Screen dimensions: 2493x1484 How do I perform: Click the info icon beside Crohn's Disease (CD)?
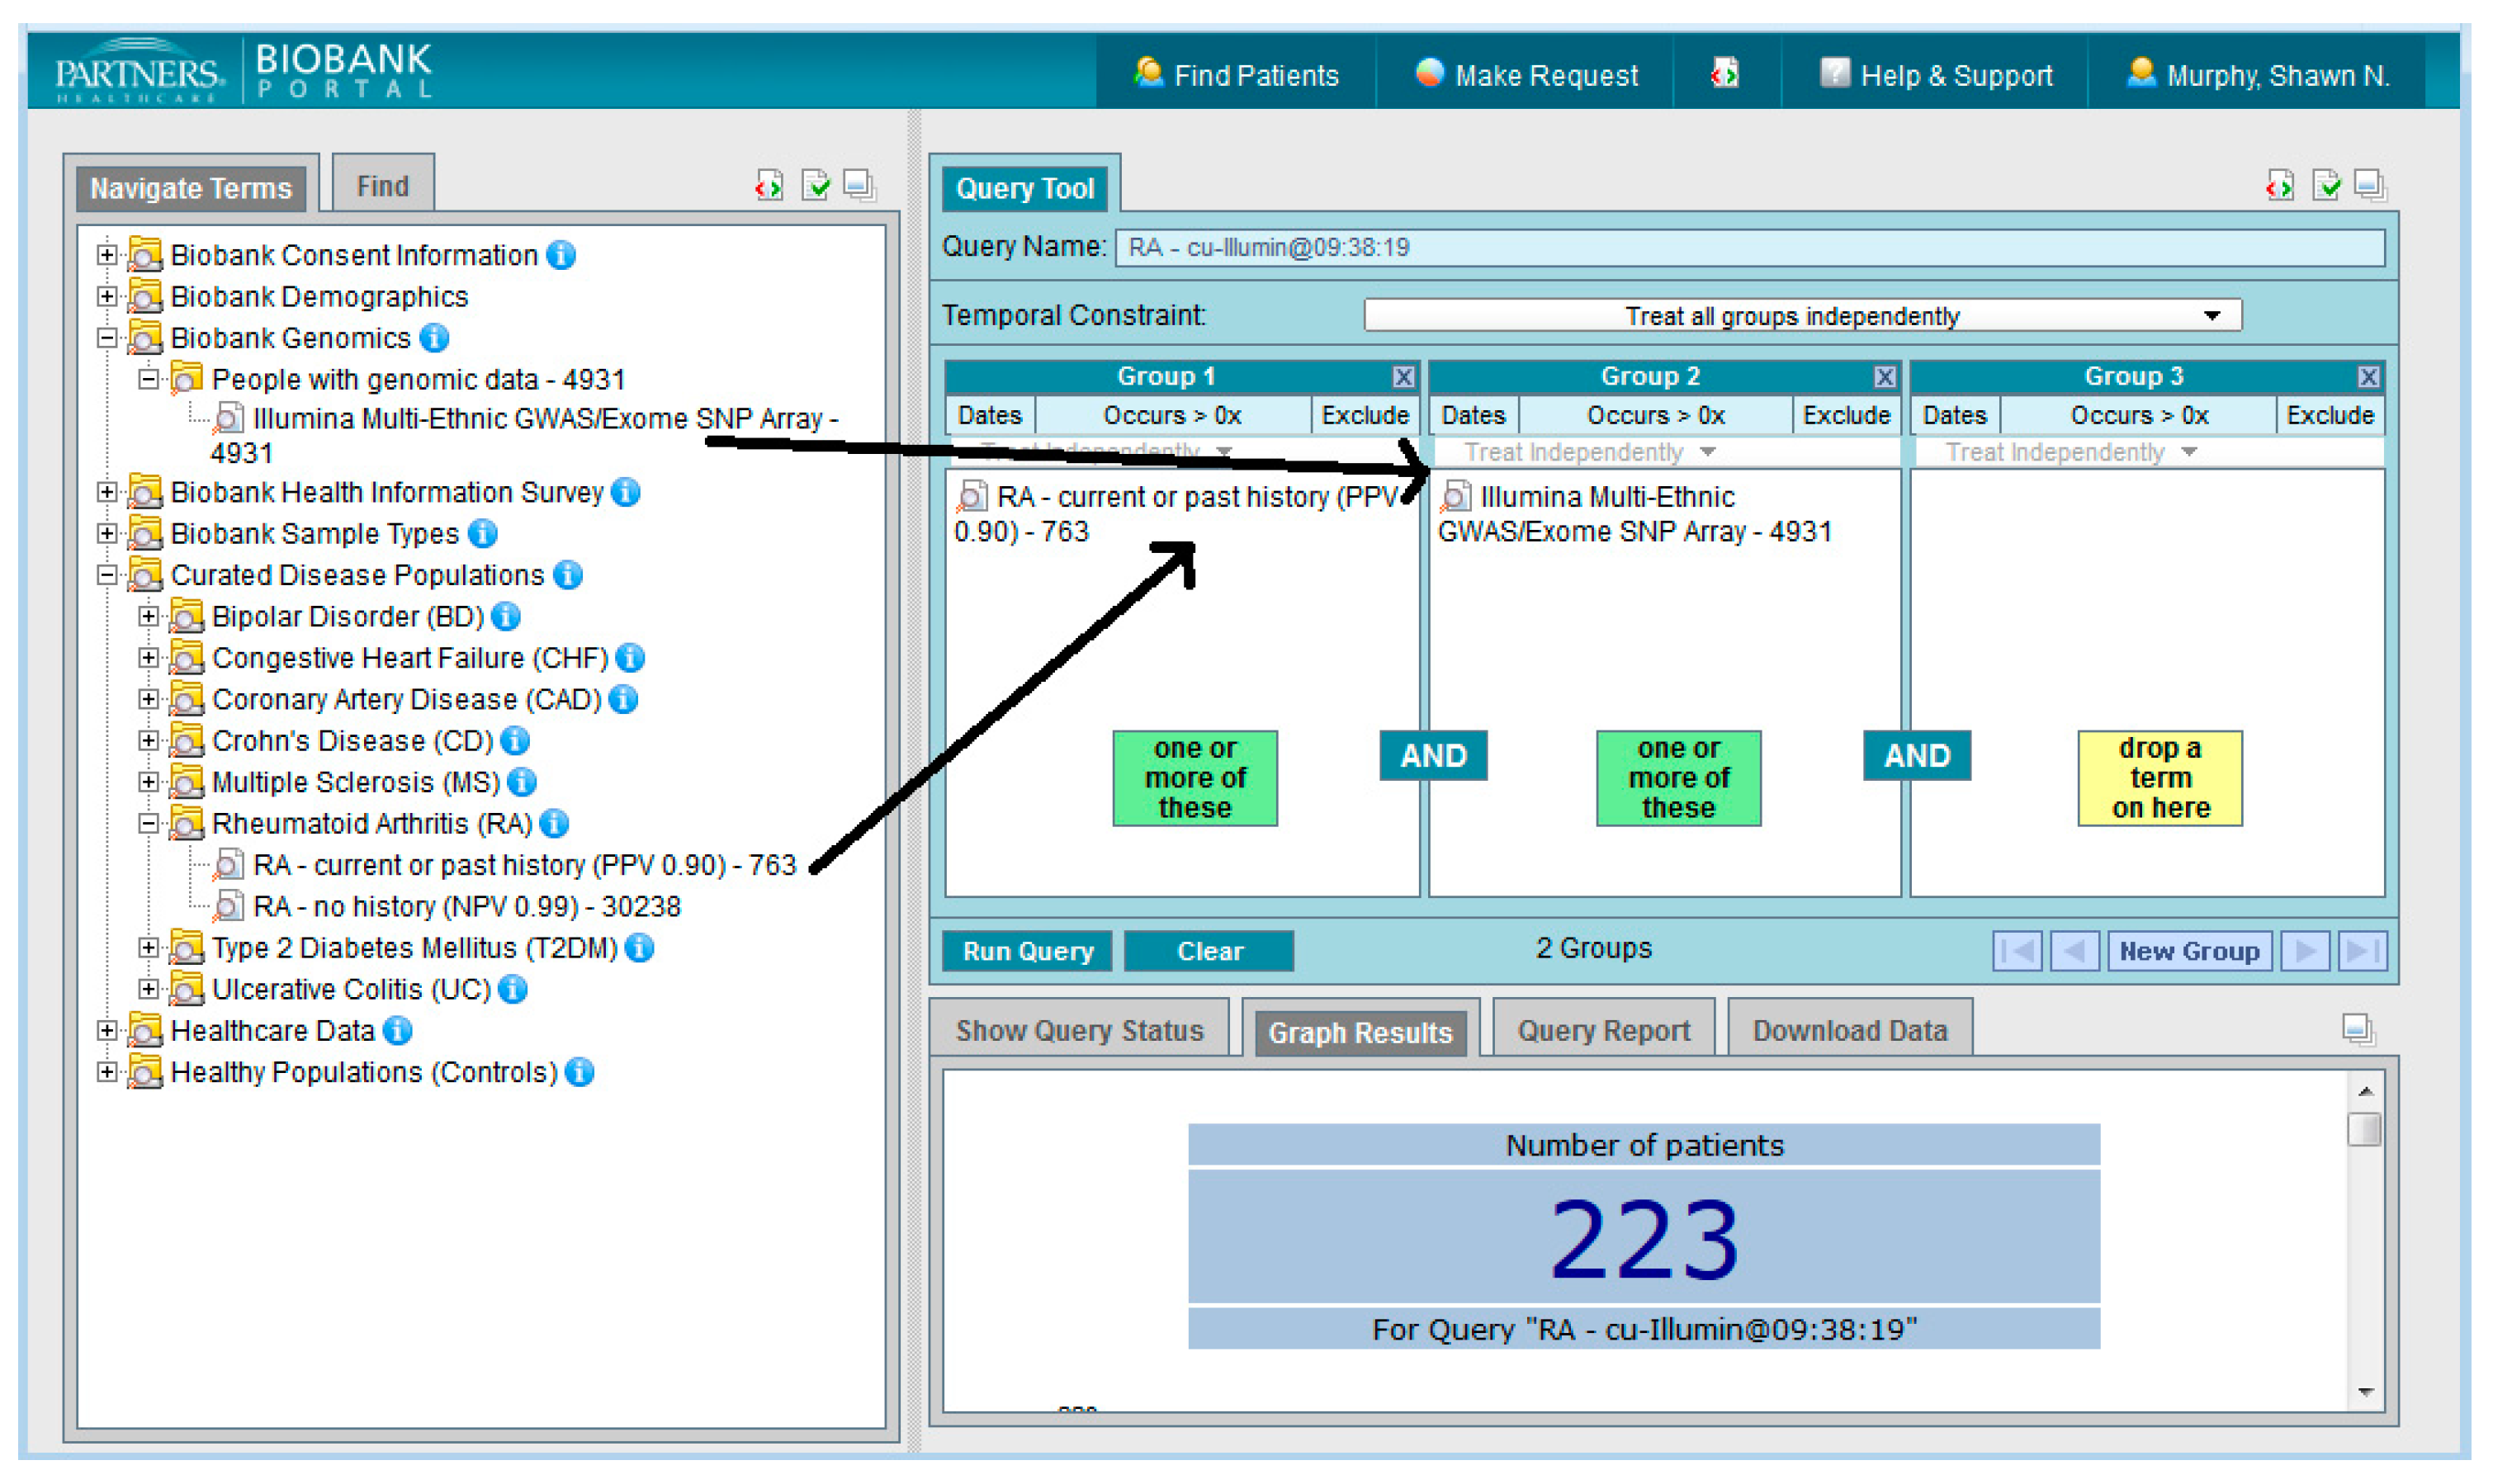click(515, 741)
